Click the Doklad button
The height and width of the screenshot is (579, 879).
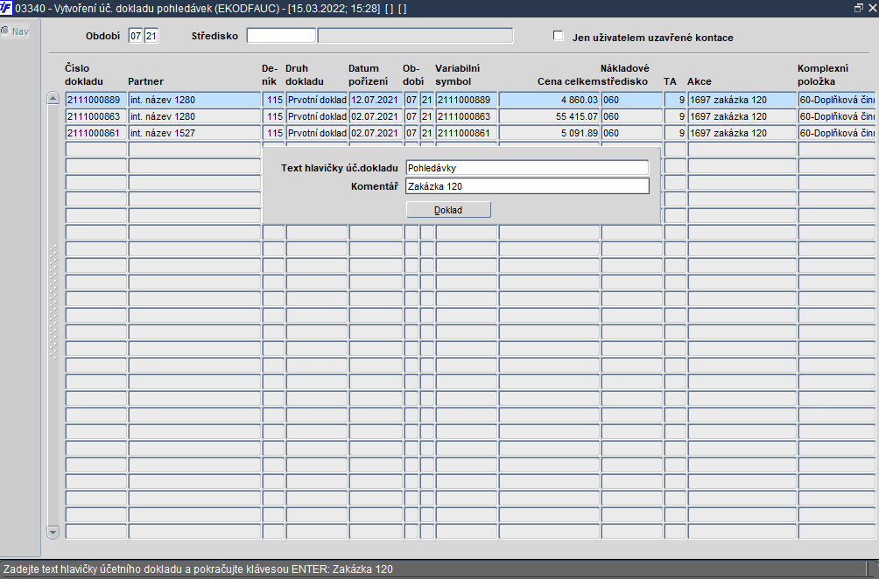pos(448,210)
